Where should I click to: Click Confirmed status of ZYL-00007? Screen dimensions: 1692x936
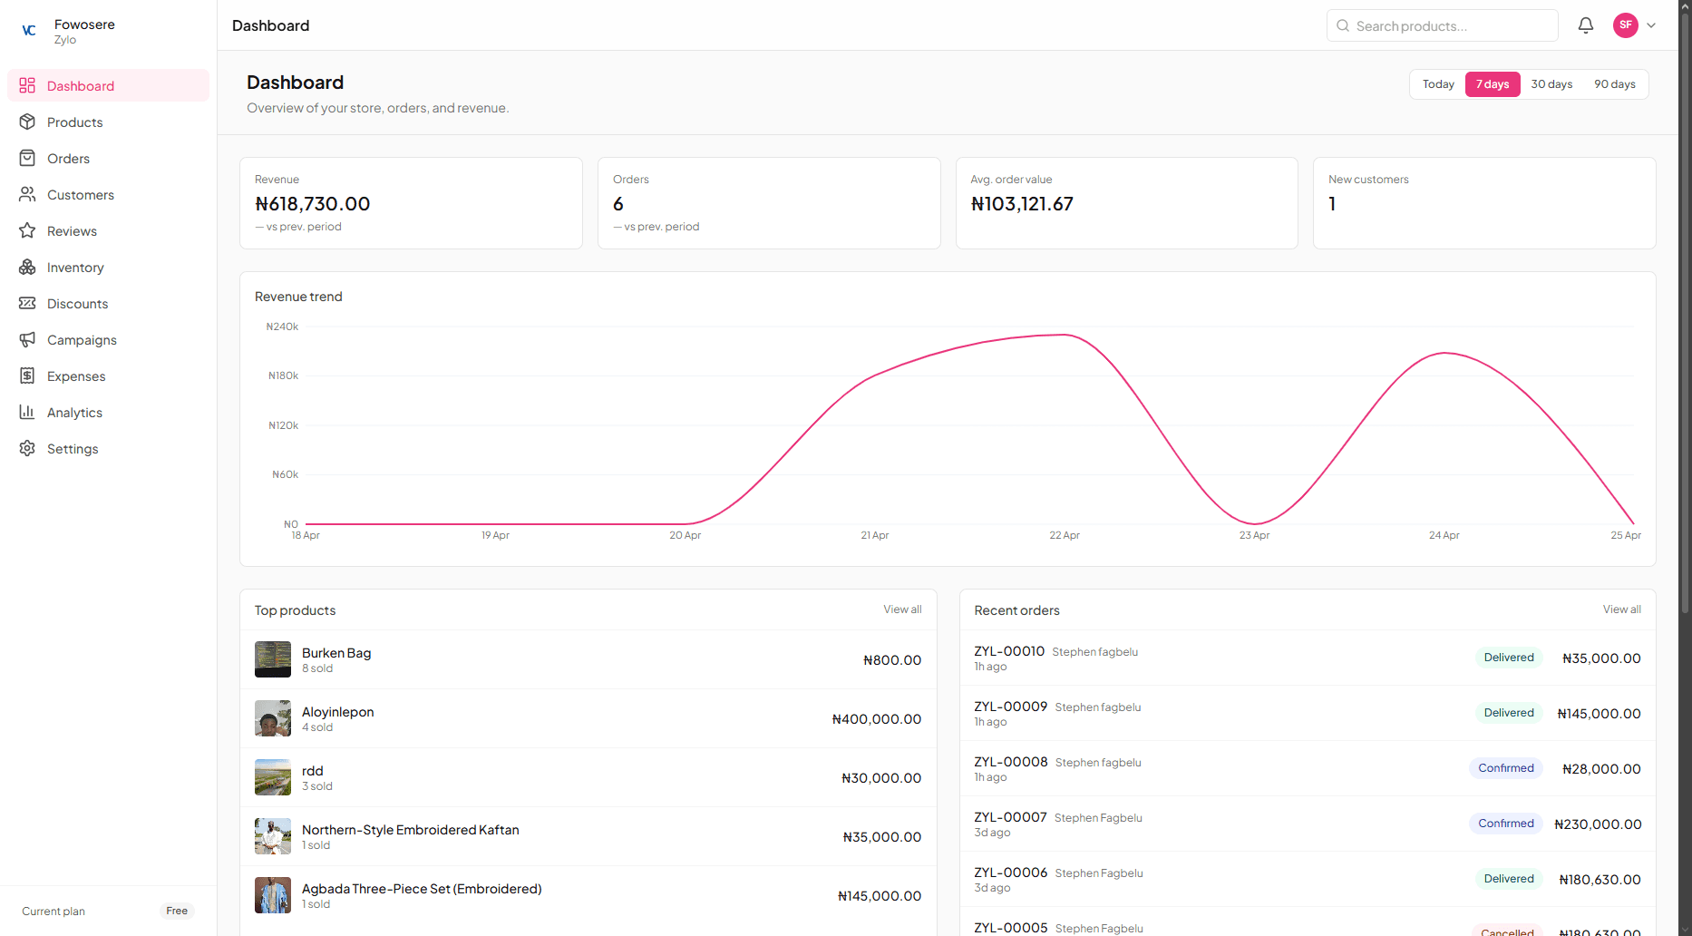[1506, 824]
